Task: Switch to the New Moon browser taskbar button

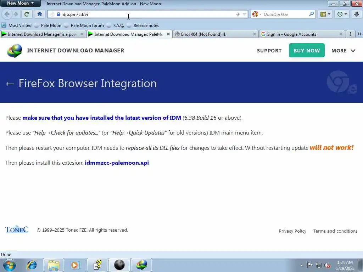Action: 119,265
